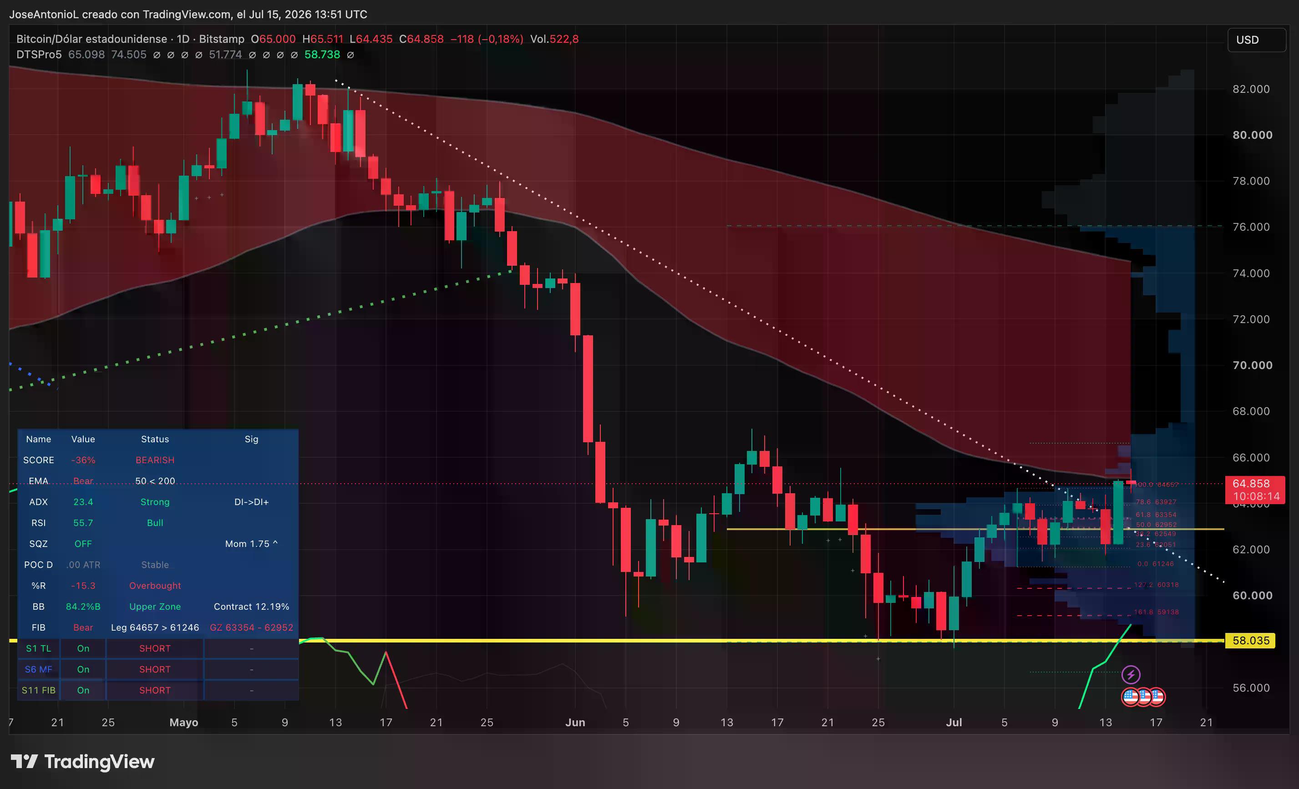Click SHORT in the S1 TL row
1299x789 pixels.
tap(155, 649)
